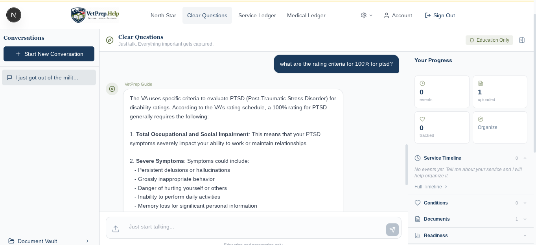This screenshot has height=245, width=536.
Task: Open the Medical Ledger tab
Action: coord(306,15)
